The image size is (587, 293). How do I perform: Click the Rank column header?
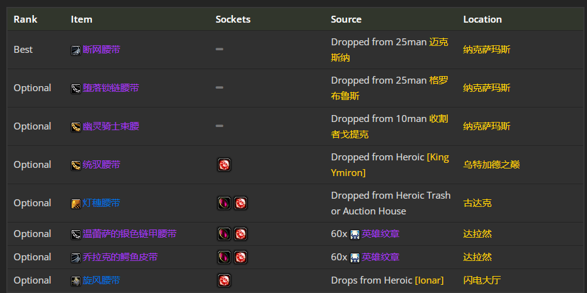[25, 19]
